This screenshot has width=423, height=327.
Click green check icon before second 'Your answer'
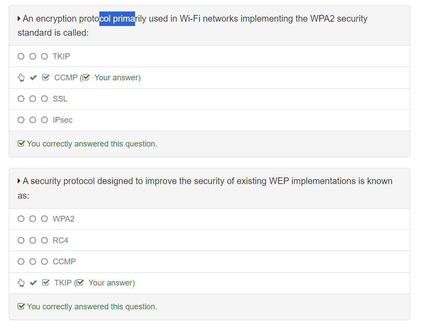80,283
